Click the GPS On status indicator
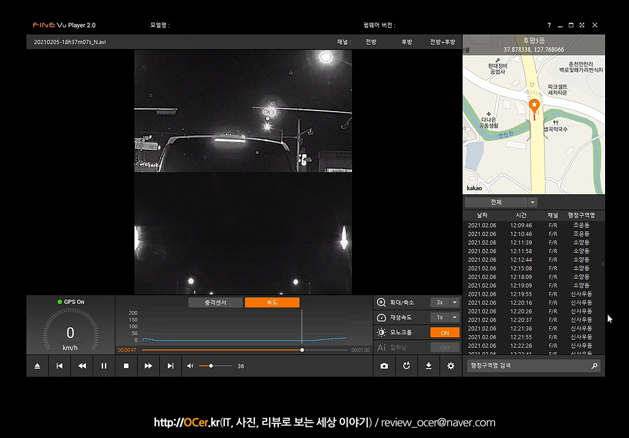This screenshot has width=629, height=438. tap(71, 302)
